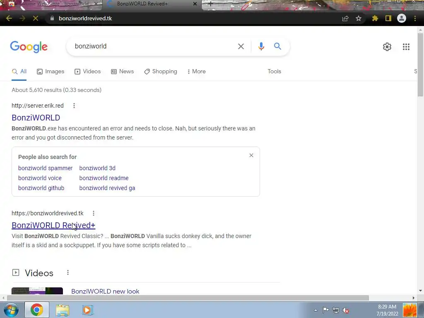Click the Chrome taskbar icon
Image resolution: width=424 pixels, height=318 pixels.
tap(37, 310)
